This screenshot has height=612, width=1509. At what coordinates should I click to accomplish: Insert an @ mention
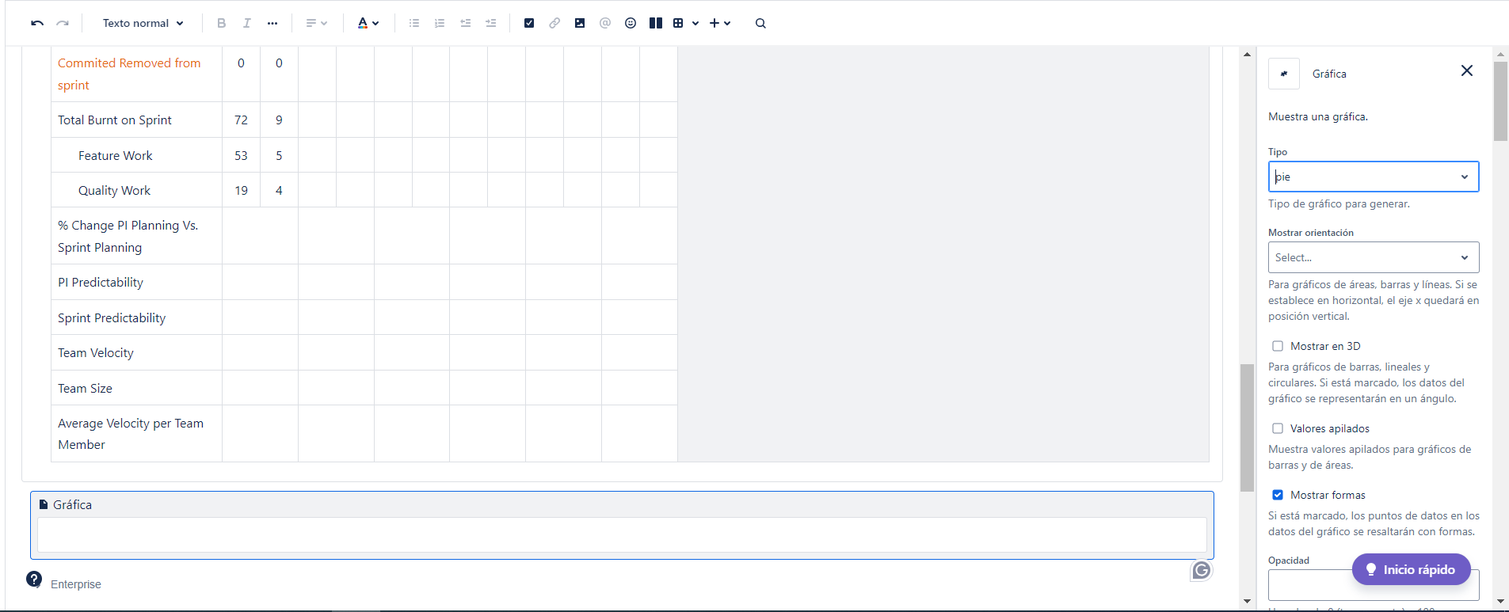coord(605,23)
